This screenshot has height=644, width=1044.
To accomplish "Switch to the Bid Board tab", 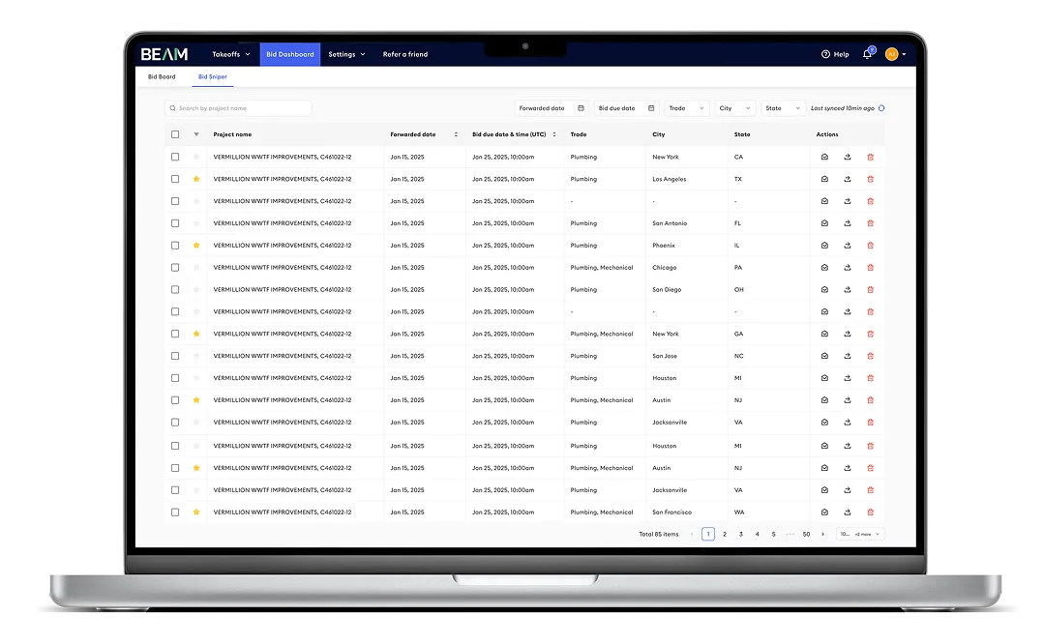I will pyautogui.click(x=162, y=76).
